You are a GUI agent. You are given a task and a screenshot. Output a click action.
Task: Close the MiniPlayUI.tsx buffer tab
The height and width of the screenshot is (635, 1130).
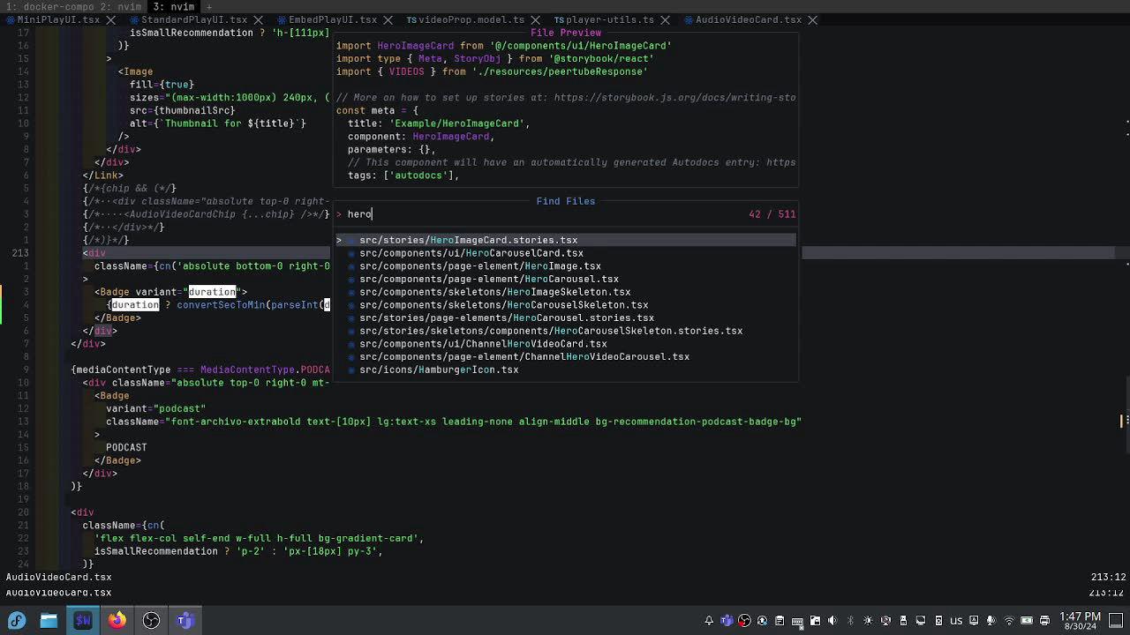click(111, 19)
